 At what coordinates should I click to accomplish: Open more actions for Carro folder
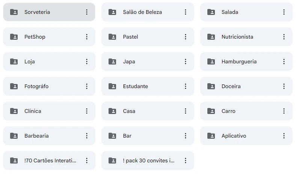(x=284, y=111)
